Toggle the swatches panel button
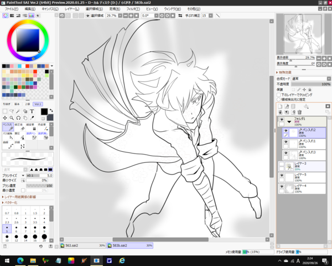Screen dimensions: 332x266 (x=31, y=16)
